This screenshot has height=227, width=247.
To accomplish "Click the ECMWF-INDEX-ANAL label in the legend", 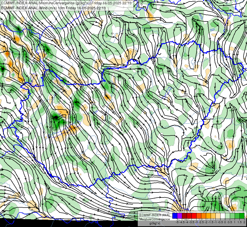I will click(x=155, y=215).
